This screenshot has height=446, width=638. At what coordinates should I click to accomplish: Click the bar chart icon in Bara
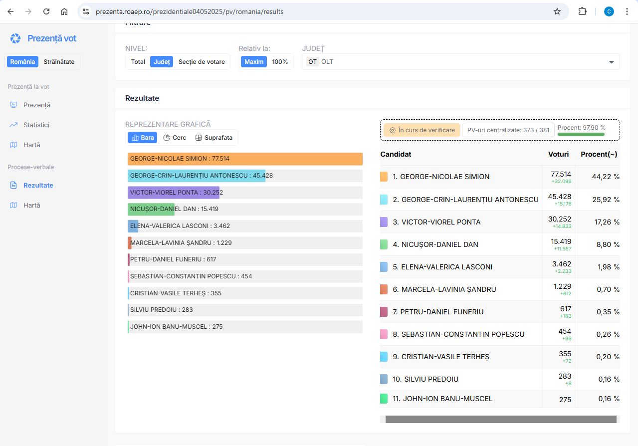[135, 138]
